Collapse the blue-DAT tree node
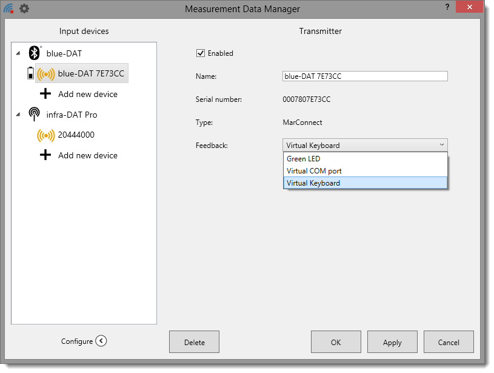 click(x=18, y=53)
